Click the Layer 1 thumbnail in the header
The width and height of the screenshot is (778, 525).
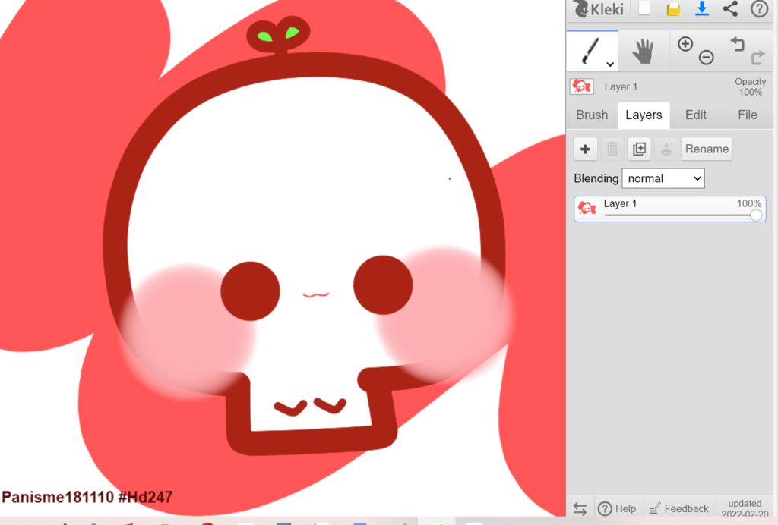pyautogui.click(x=581, y=86)
